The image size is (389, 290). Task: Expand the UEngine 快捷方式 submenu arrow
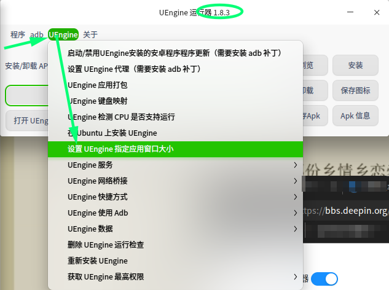[295, 197]
